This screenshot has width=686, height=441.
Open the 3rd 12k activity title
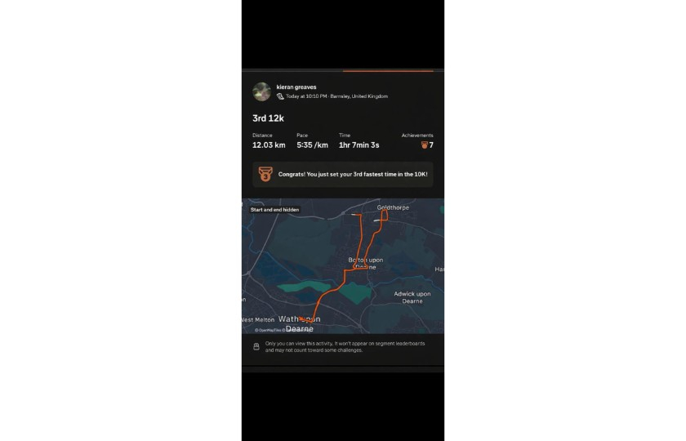click(x=268, y=118)
